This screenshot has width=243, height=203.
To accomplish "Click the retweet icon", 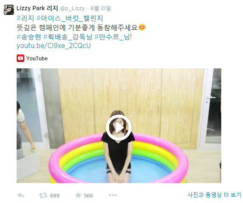I will (x=43, y=195).
